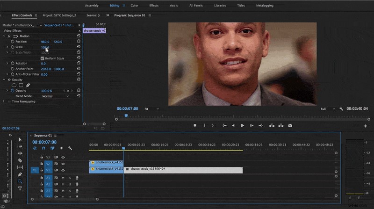Switch to the Color workspace tab

pos(134,6)
